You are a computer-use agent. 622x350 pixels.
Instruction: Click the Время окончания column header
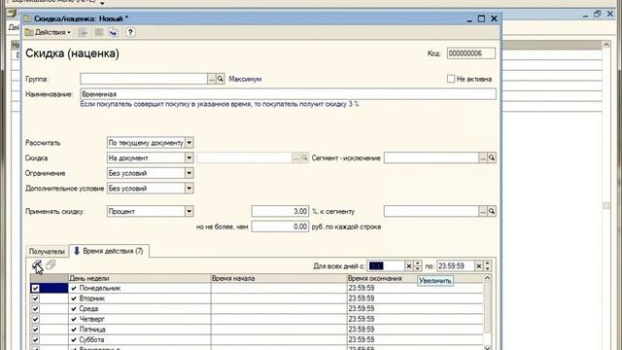pyautogui.click(x=415, y=278)
